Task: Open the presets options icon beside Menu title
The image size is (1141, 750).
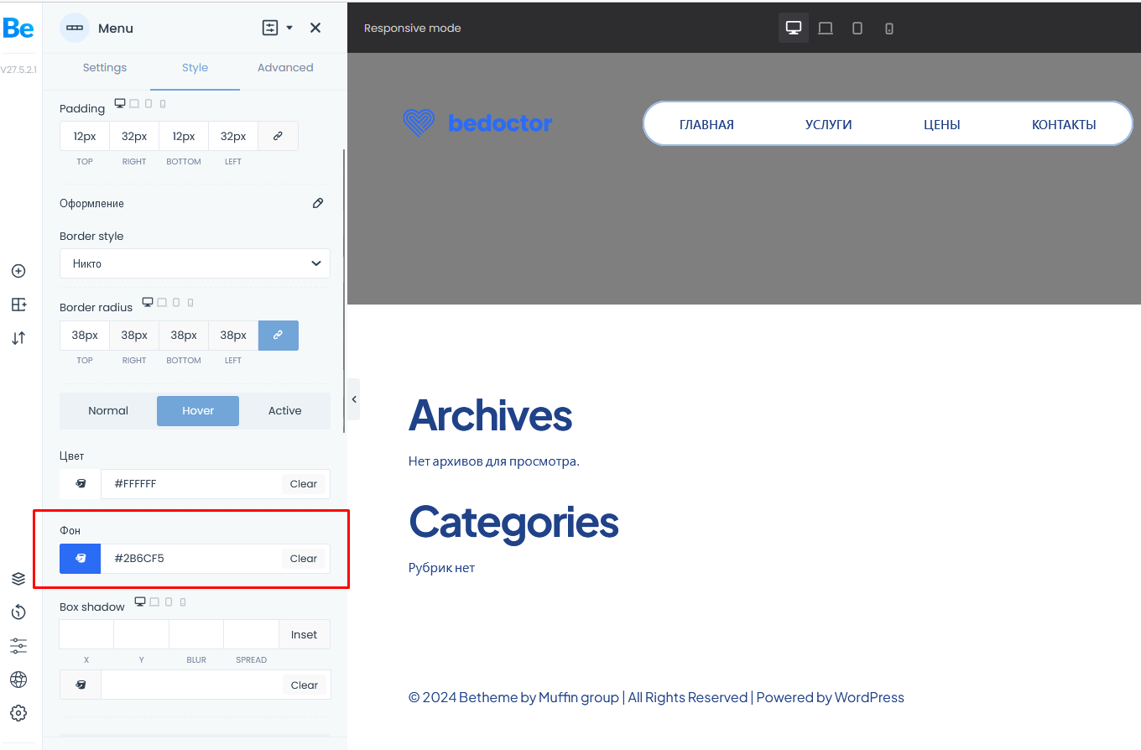Action: click(x=270, y=28)
